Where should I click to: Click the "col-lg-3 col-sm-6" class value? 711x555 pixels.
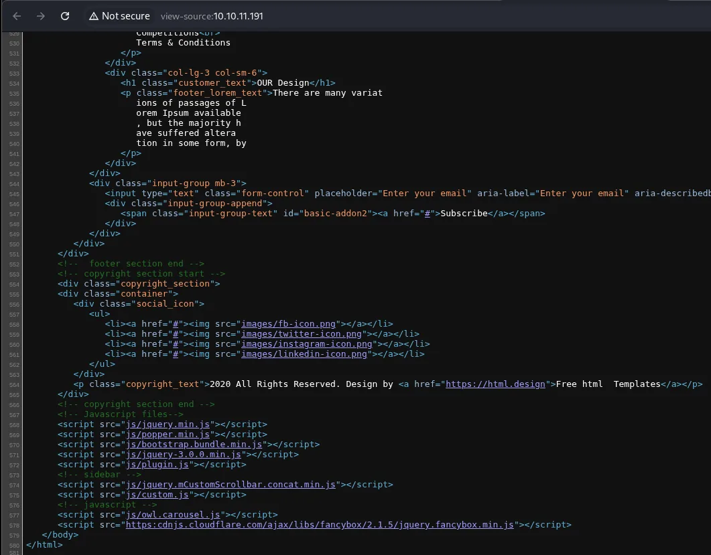click(212, 73)
